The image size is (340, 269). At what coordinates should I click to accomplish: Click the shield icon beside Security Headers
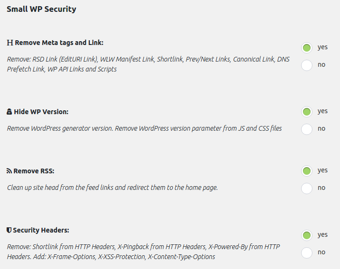click(9, 230)
